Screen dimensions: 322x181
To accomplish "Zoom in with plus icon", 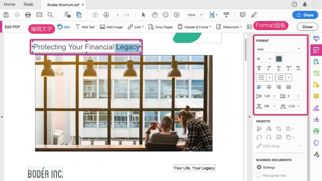I will coord(177,15).
